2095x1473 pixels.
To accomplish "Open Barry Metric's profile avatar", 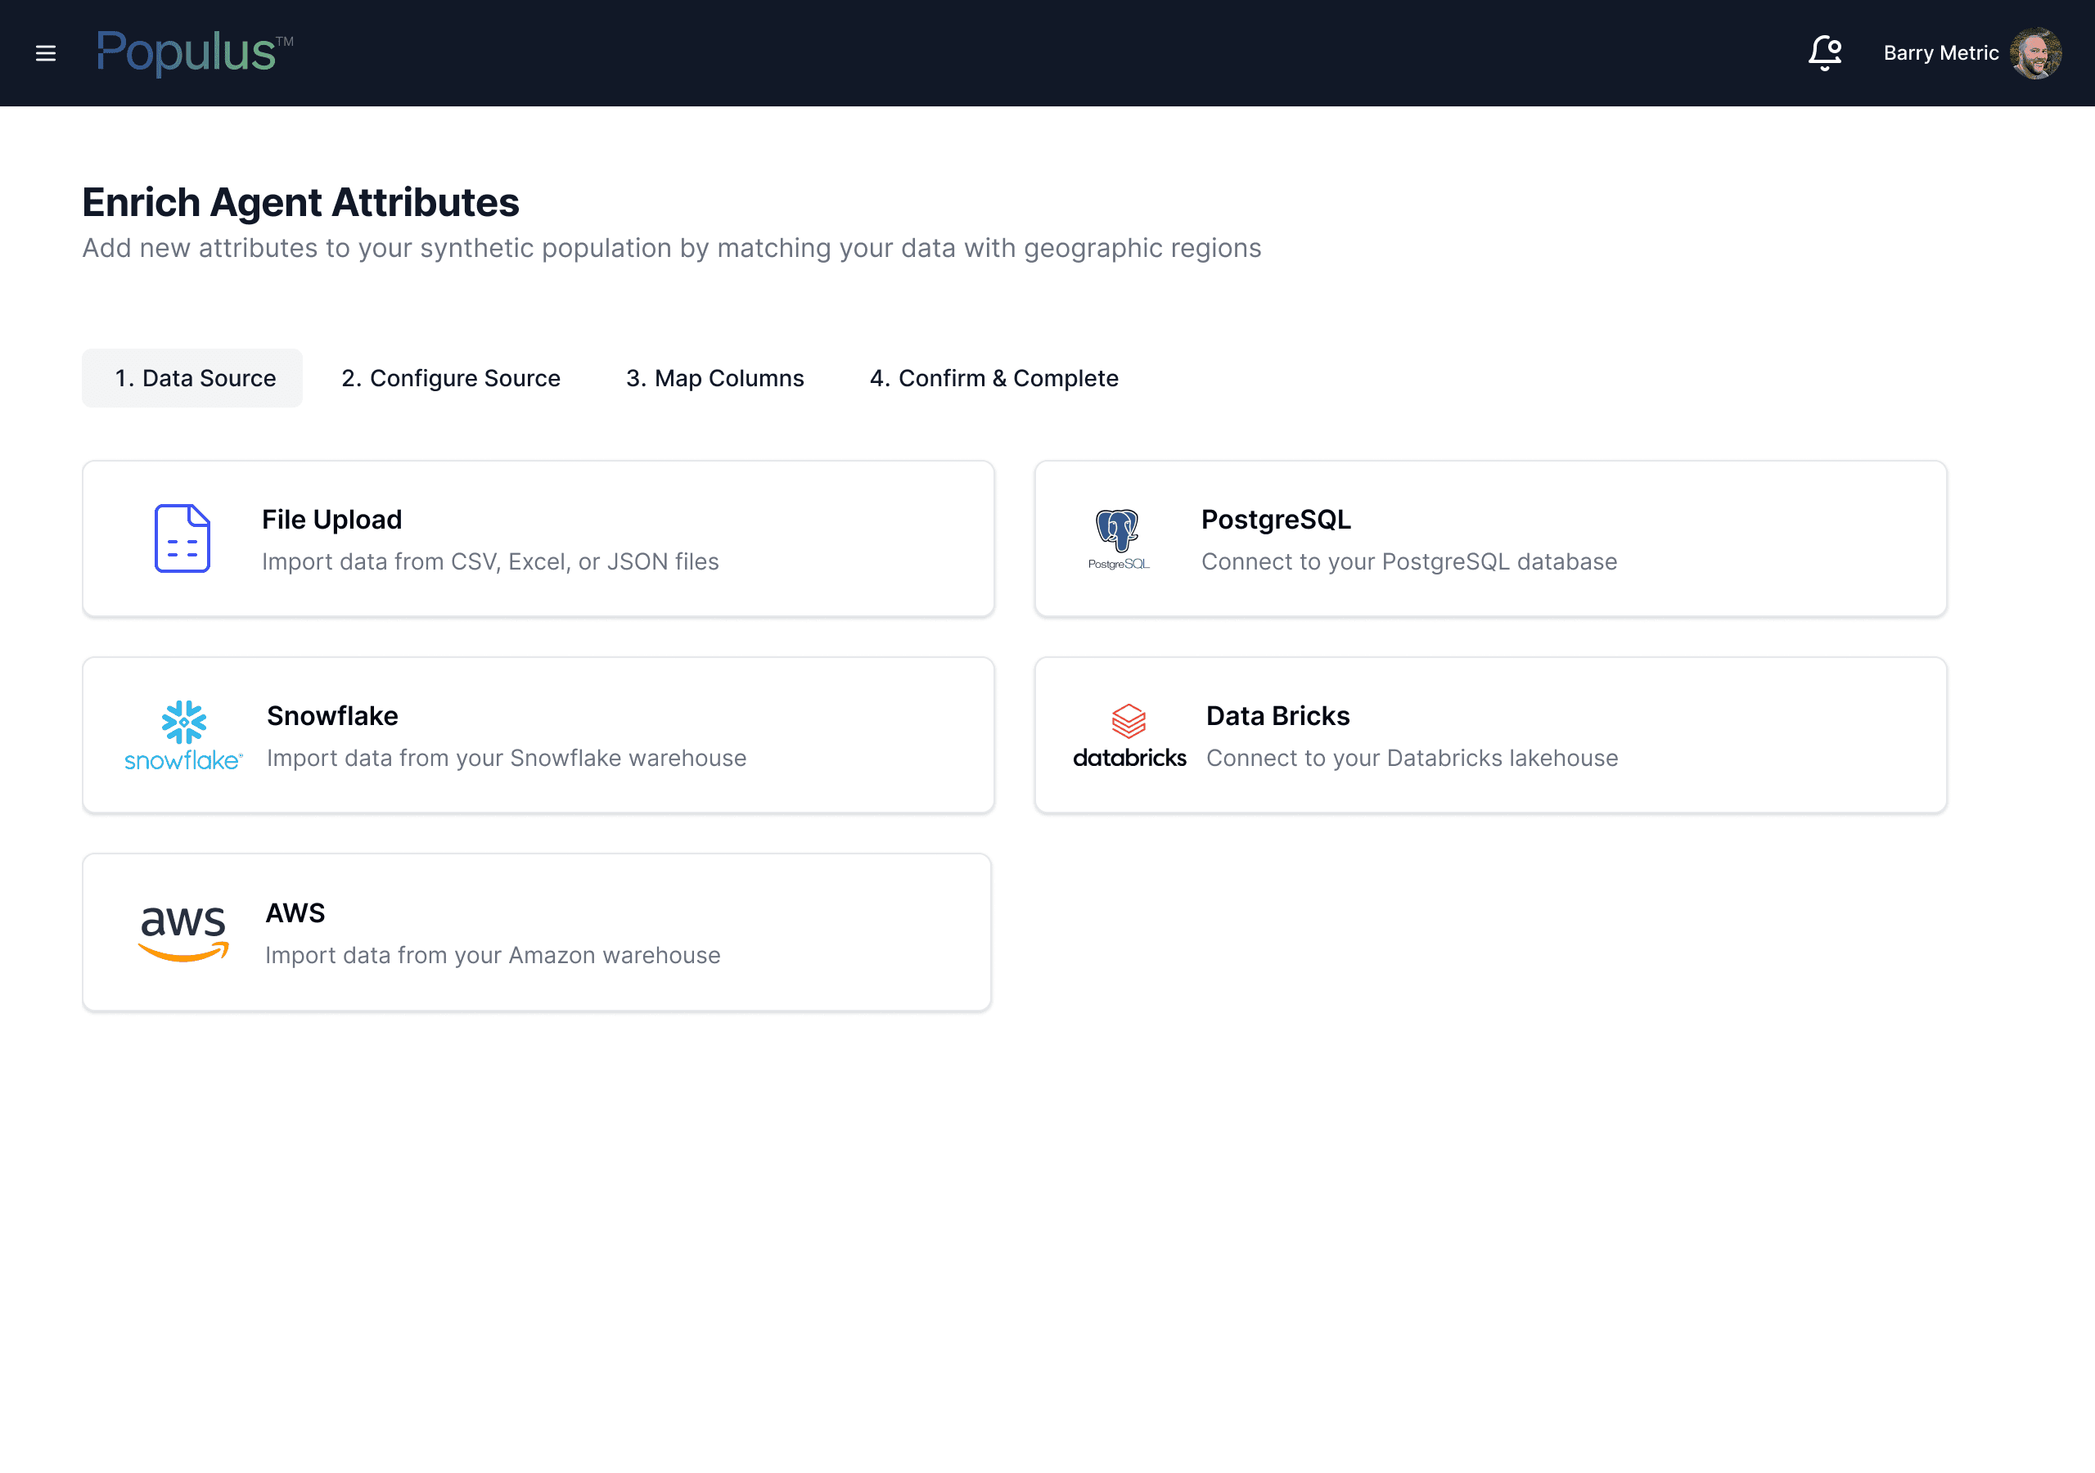I will [x=2034, y=53].
